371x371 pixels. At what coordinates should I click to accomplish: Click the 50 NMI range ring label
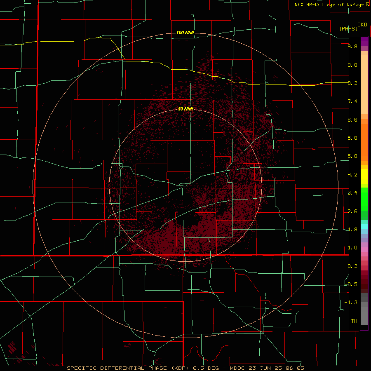click(x=185, y=109)
